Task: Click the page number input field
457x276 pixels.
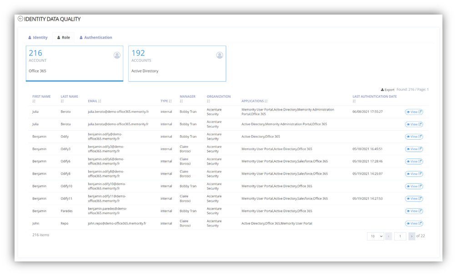Action: (x=400, y=236)
